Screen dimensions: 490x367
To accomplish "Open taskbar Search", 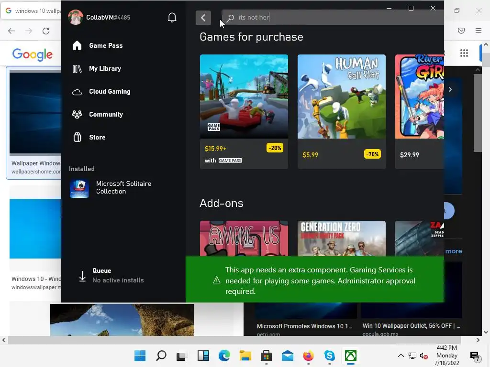I will [x=161, y=356].
